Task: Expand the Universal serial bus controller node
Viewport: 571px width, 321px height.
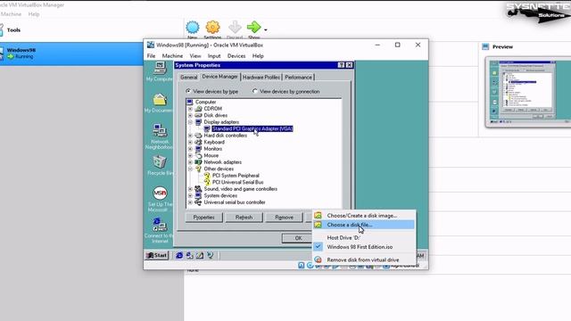Action: tap(190, 202)
